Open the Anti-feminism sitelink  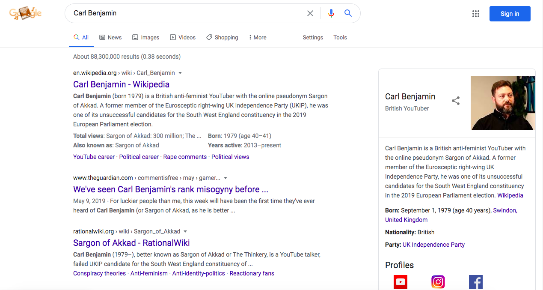coord(149,273)
